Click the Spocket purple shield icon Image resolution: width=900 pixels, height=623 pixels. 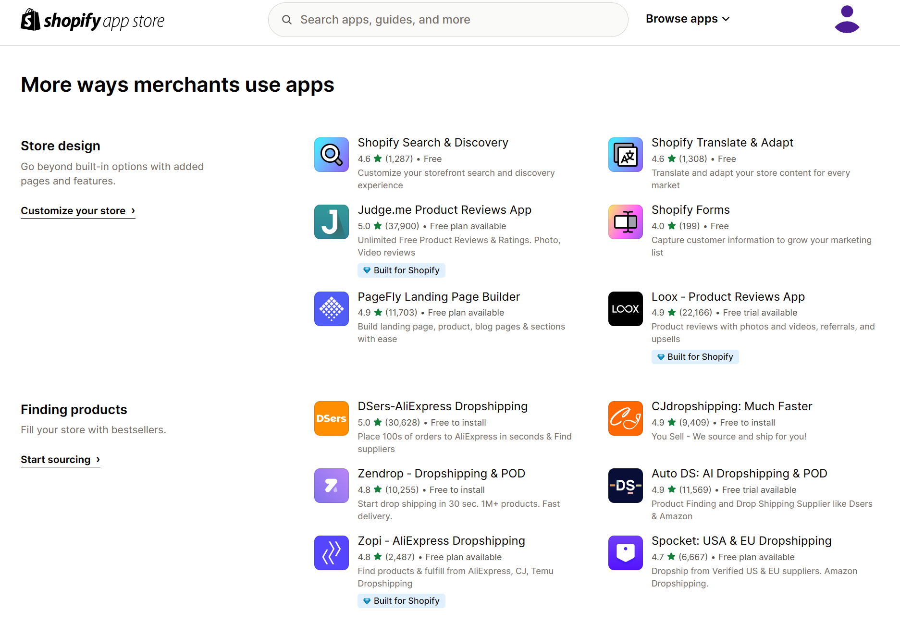pos(626,553)
